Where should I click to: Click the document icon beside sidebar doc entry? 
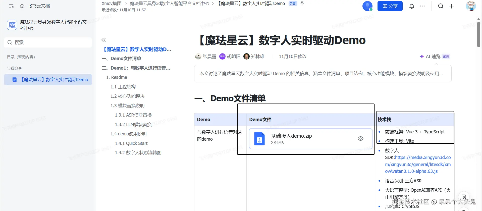pyautogui.click(x=15, y=80)
